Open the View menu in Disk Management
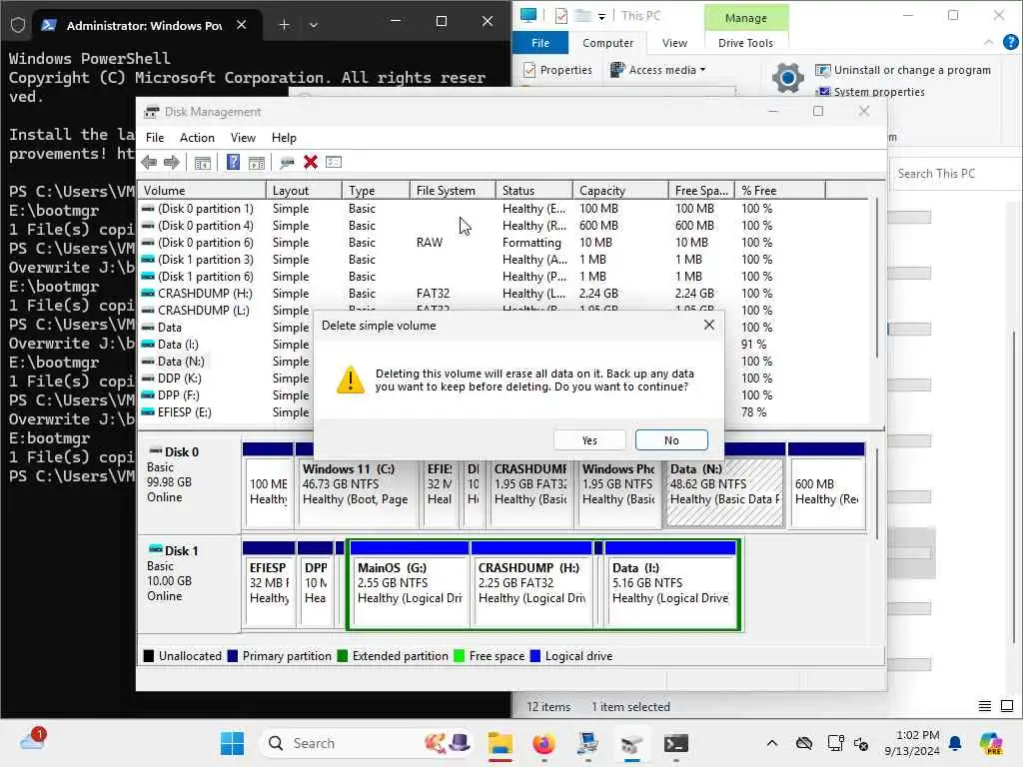Screen dimensions: 1023x767 (x=243, y=138)
